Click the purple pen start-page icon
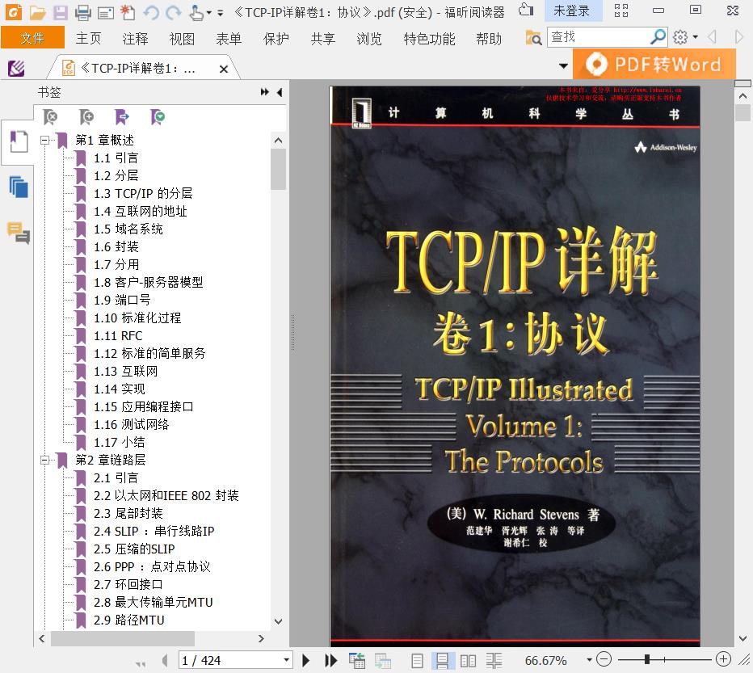Viewport: 753px width, 673px height. 16,68
